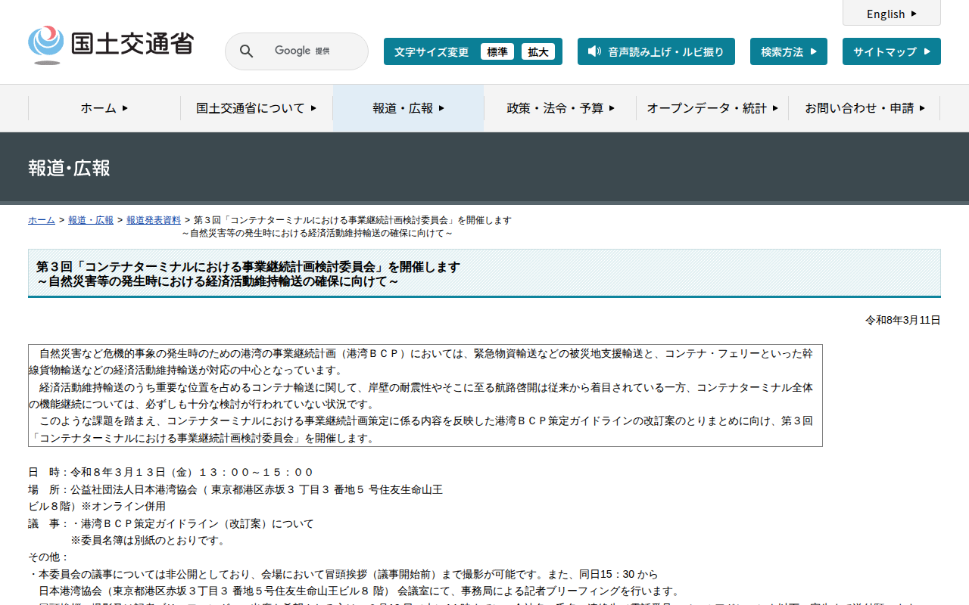Switch the site language to English

[886, 14]
